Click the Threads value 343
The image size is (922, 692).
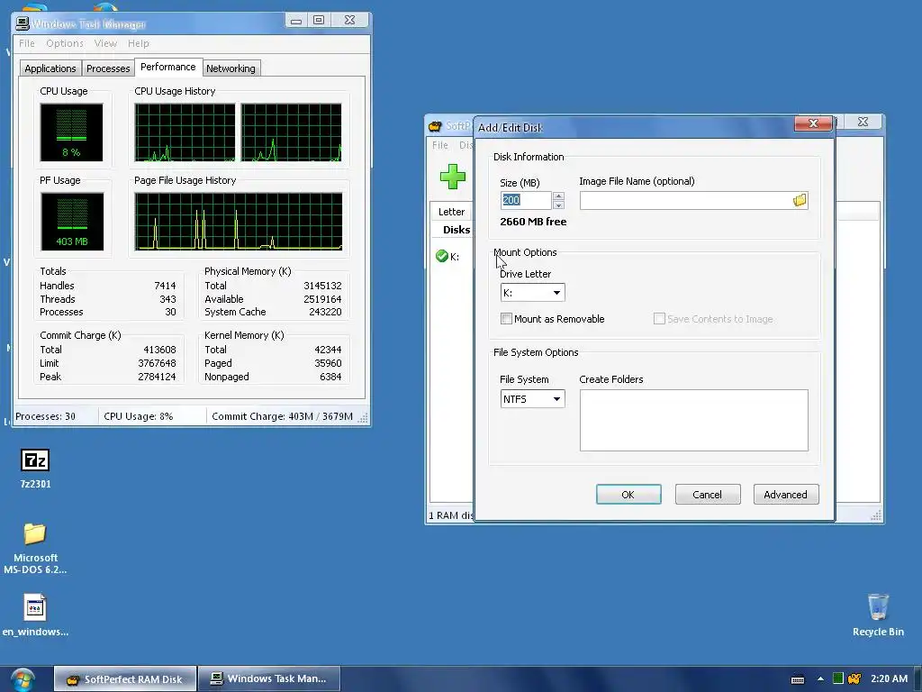click(x=167, y=299)
